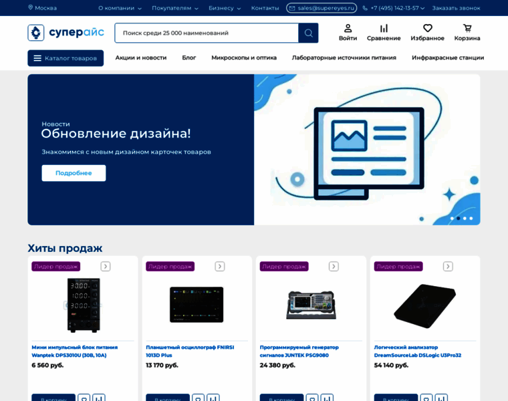The image size is (508, 401).
Task: Open the Войти account icon
Action: (348, 28)
